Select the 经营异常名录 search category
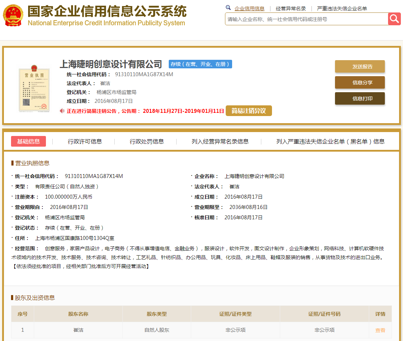Viewport: 403px width, 341px height. click(x=291, y=9)
